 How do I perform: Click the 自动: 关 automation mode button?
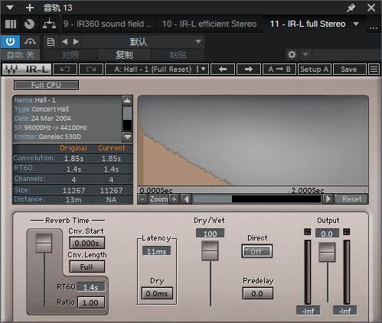(x=21, y=55)
